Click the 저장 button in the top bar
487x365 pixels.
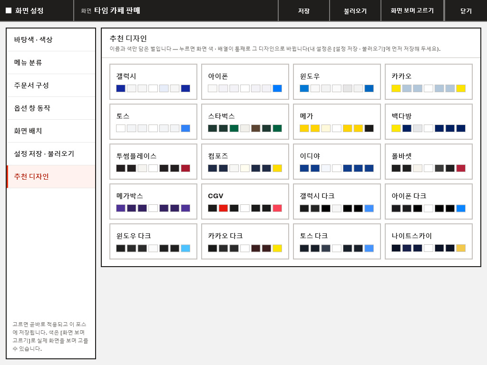tap(304, 10)
